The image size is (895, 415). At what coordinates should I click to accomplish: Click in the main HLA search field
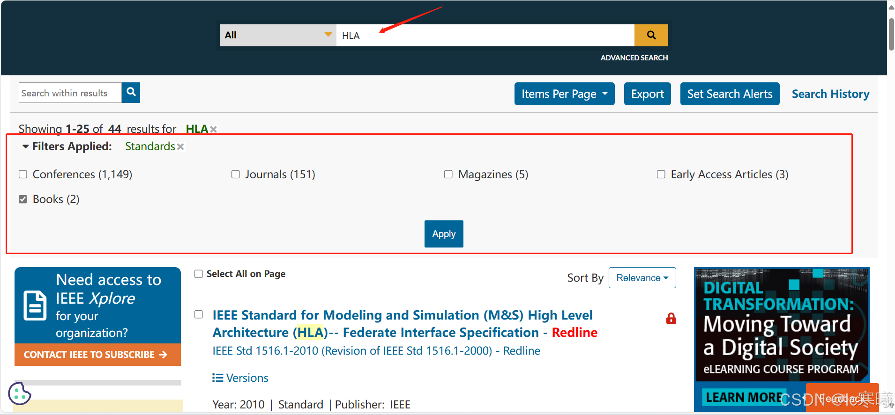485,35
